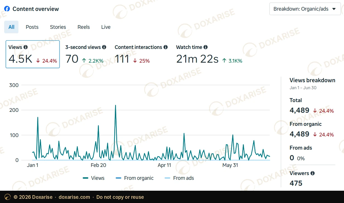Image resolution: width=344 pixels, height=203 pixels.
Task: Click the 111 content interactions value
Action: click(122, 59)
